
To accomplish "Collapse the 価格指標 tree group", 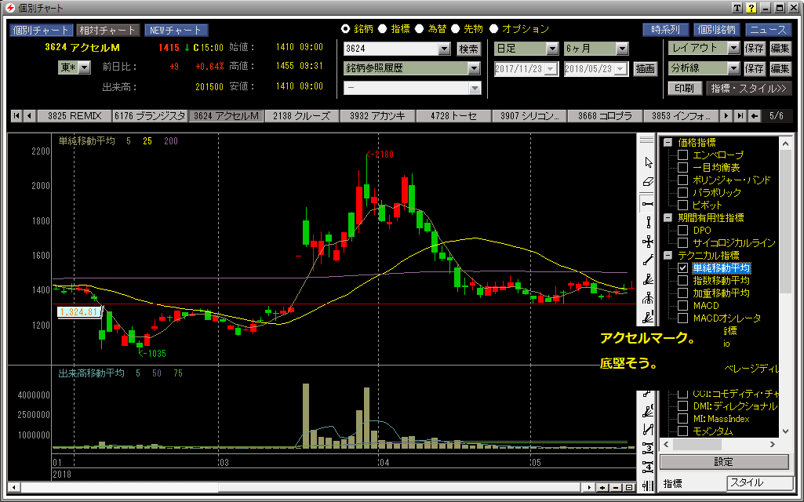I will tap(668, 143).
